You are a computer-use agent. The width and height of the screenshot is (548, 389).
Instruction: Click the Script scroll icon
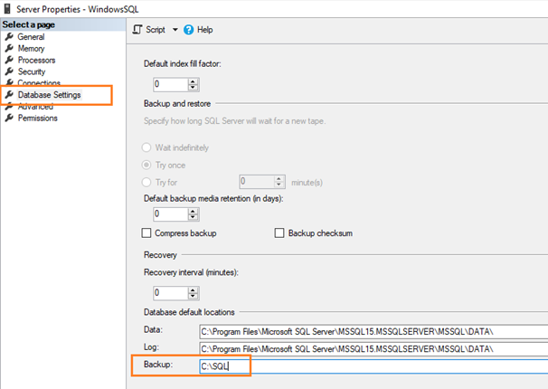[x=137, y=30]
